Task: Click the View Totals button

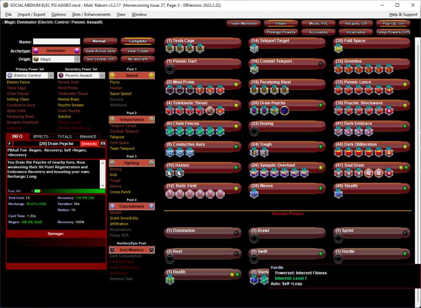Action: (x=137, y=51)
